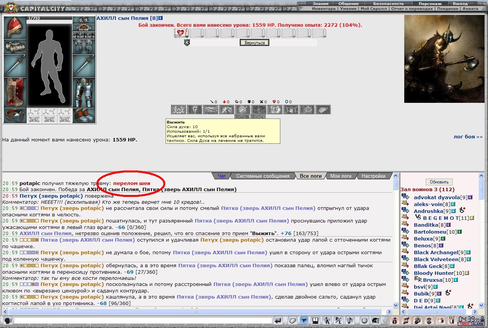Open the smiley emoticons picker
The width and height of the screenshot is (488, 328).
pos(364,320)
